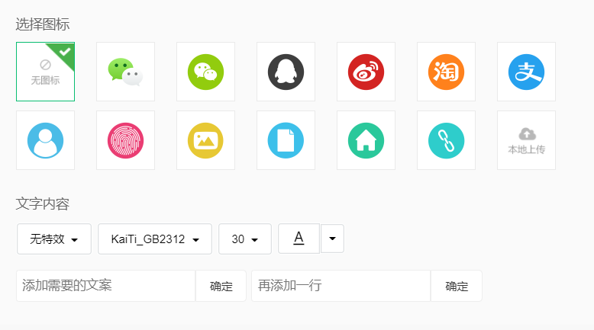Choose the green circle WeChat icon
The image size is (594, 330).
[x=205, y=72]
